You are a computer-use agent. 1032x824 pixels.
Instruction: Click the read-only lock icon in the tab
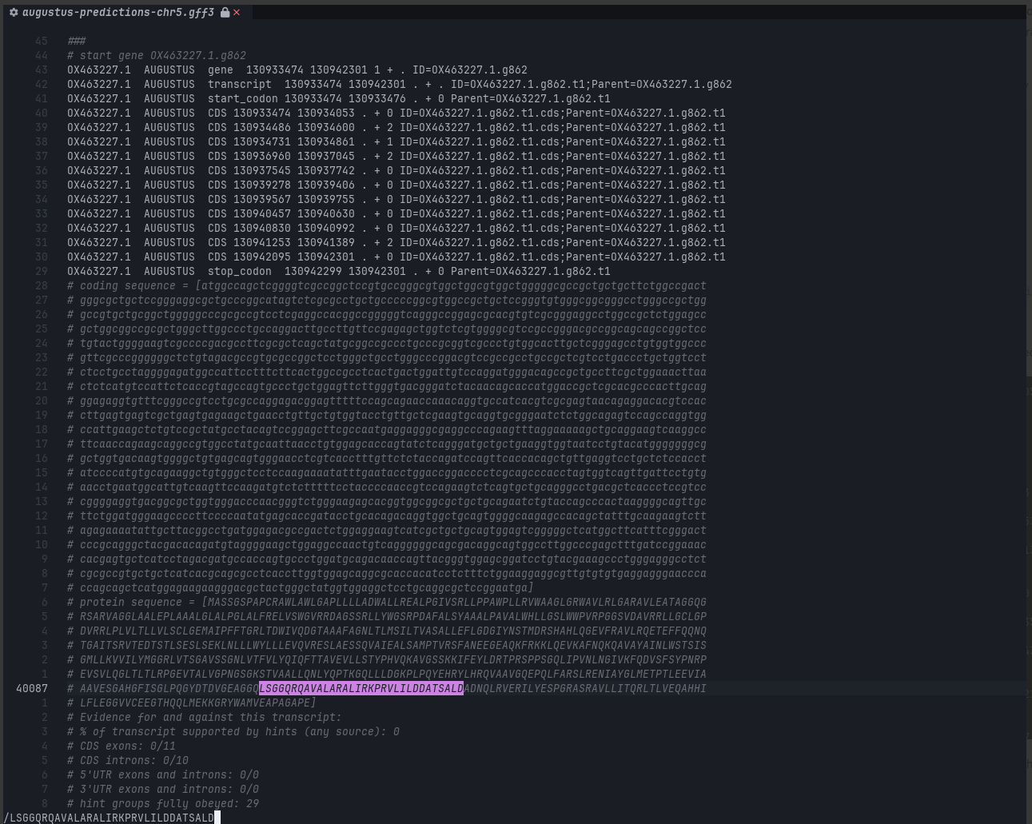coord(225,13)
